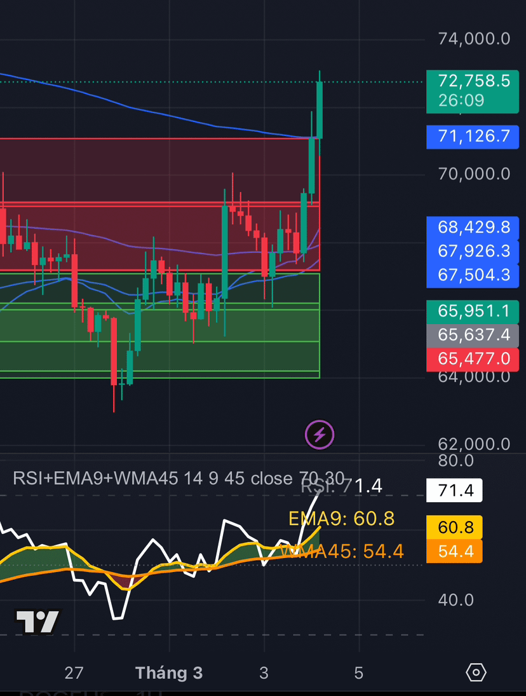Tap date label 27 on time axis
The width and height of the screenshot is (526, 696).
click(x=74, y=673)
